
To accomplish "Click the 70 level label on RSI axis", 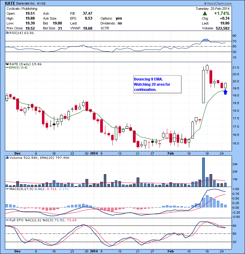I will coord(235,41).
